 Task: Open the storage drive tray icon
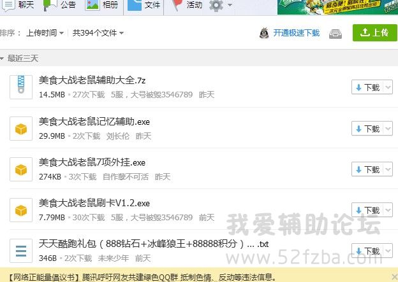pyautogui.click(x=335, y=34)
